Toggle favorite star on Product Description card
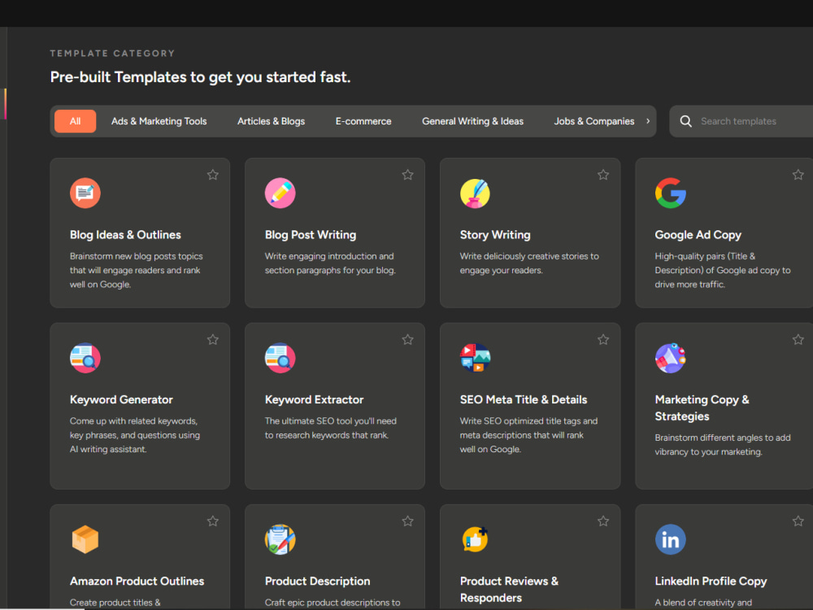 [x=407, y=521]
